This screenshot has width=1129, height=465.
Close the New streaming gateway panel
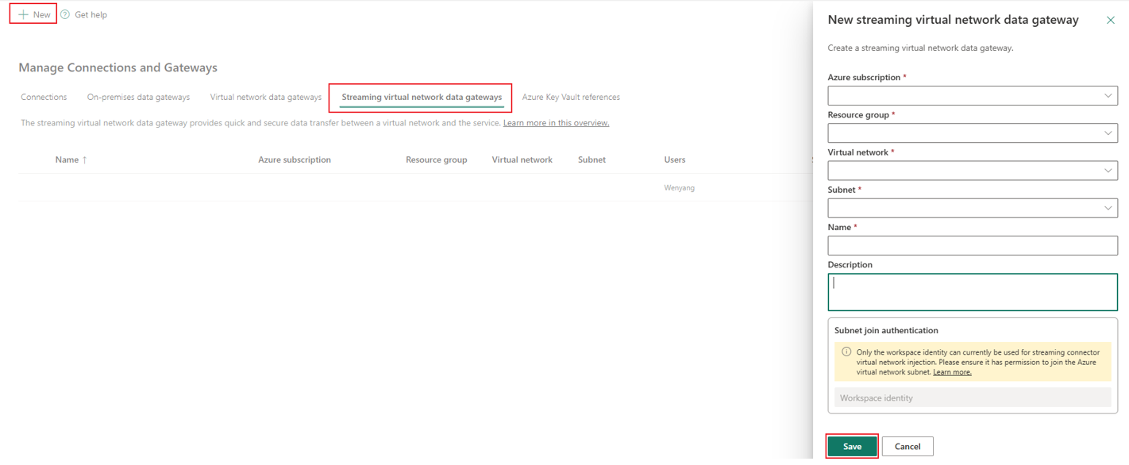[x=1111, y=19]
